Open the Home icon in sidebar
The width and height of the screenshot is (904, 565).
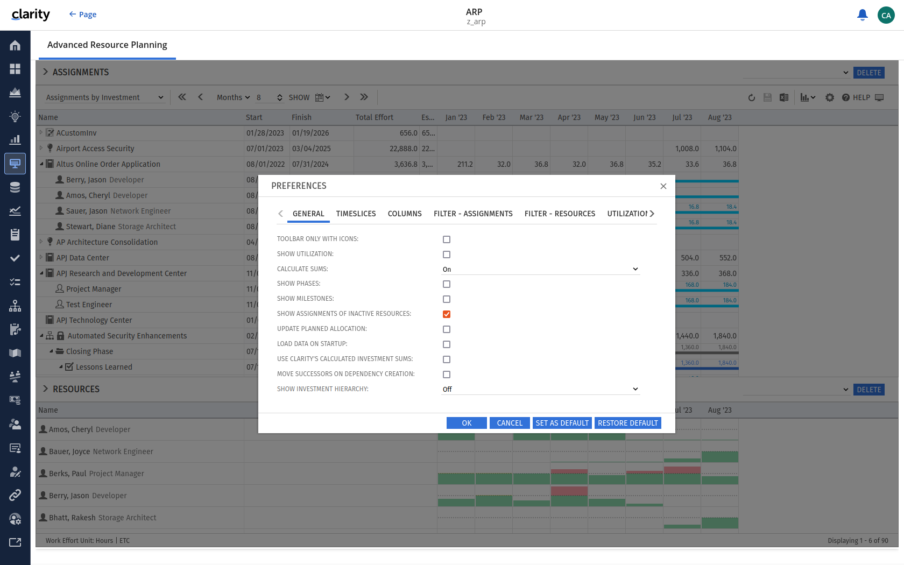tap(15, 46)
